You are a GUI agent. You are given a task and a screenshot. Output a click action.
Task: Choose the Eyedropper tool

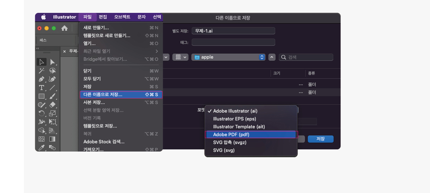[x=42, y=147]
